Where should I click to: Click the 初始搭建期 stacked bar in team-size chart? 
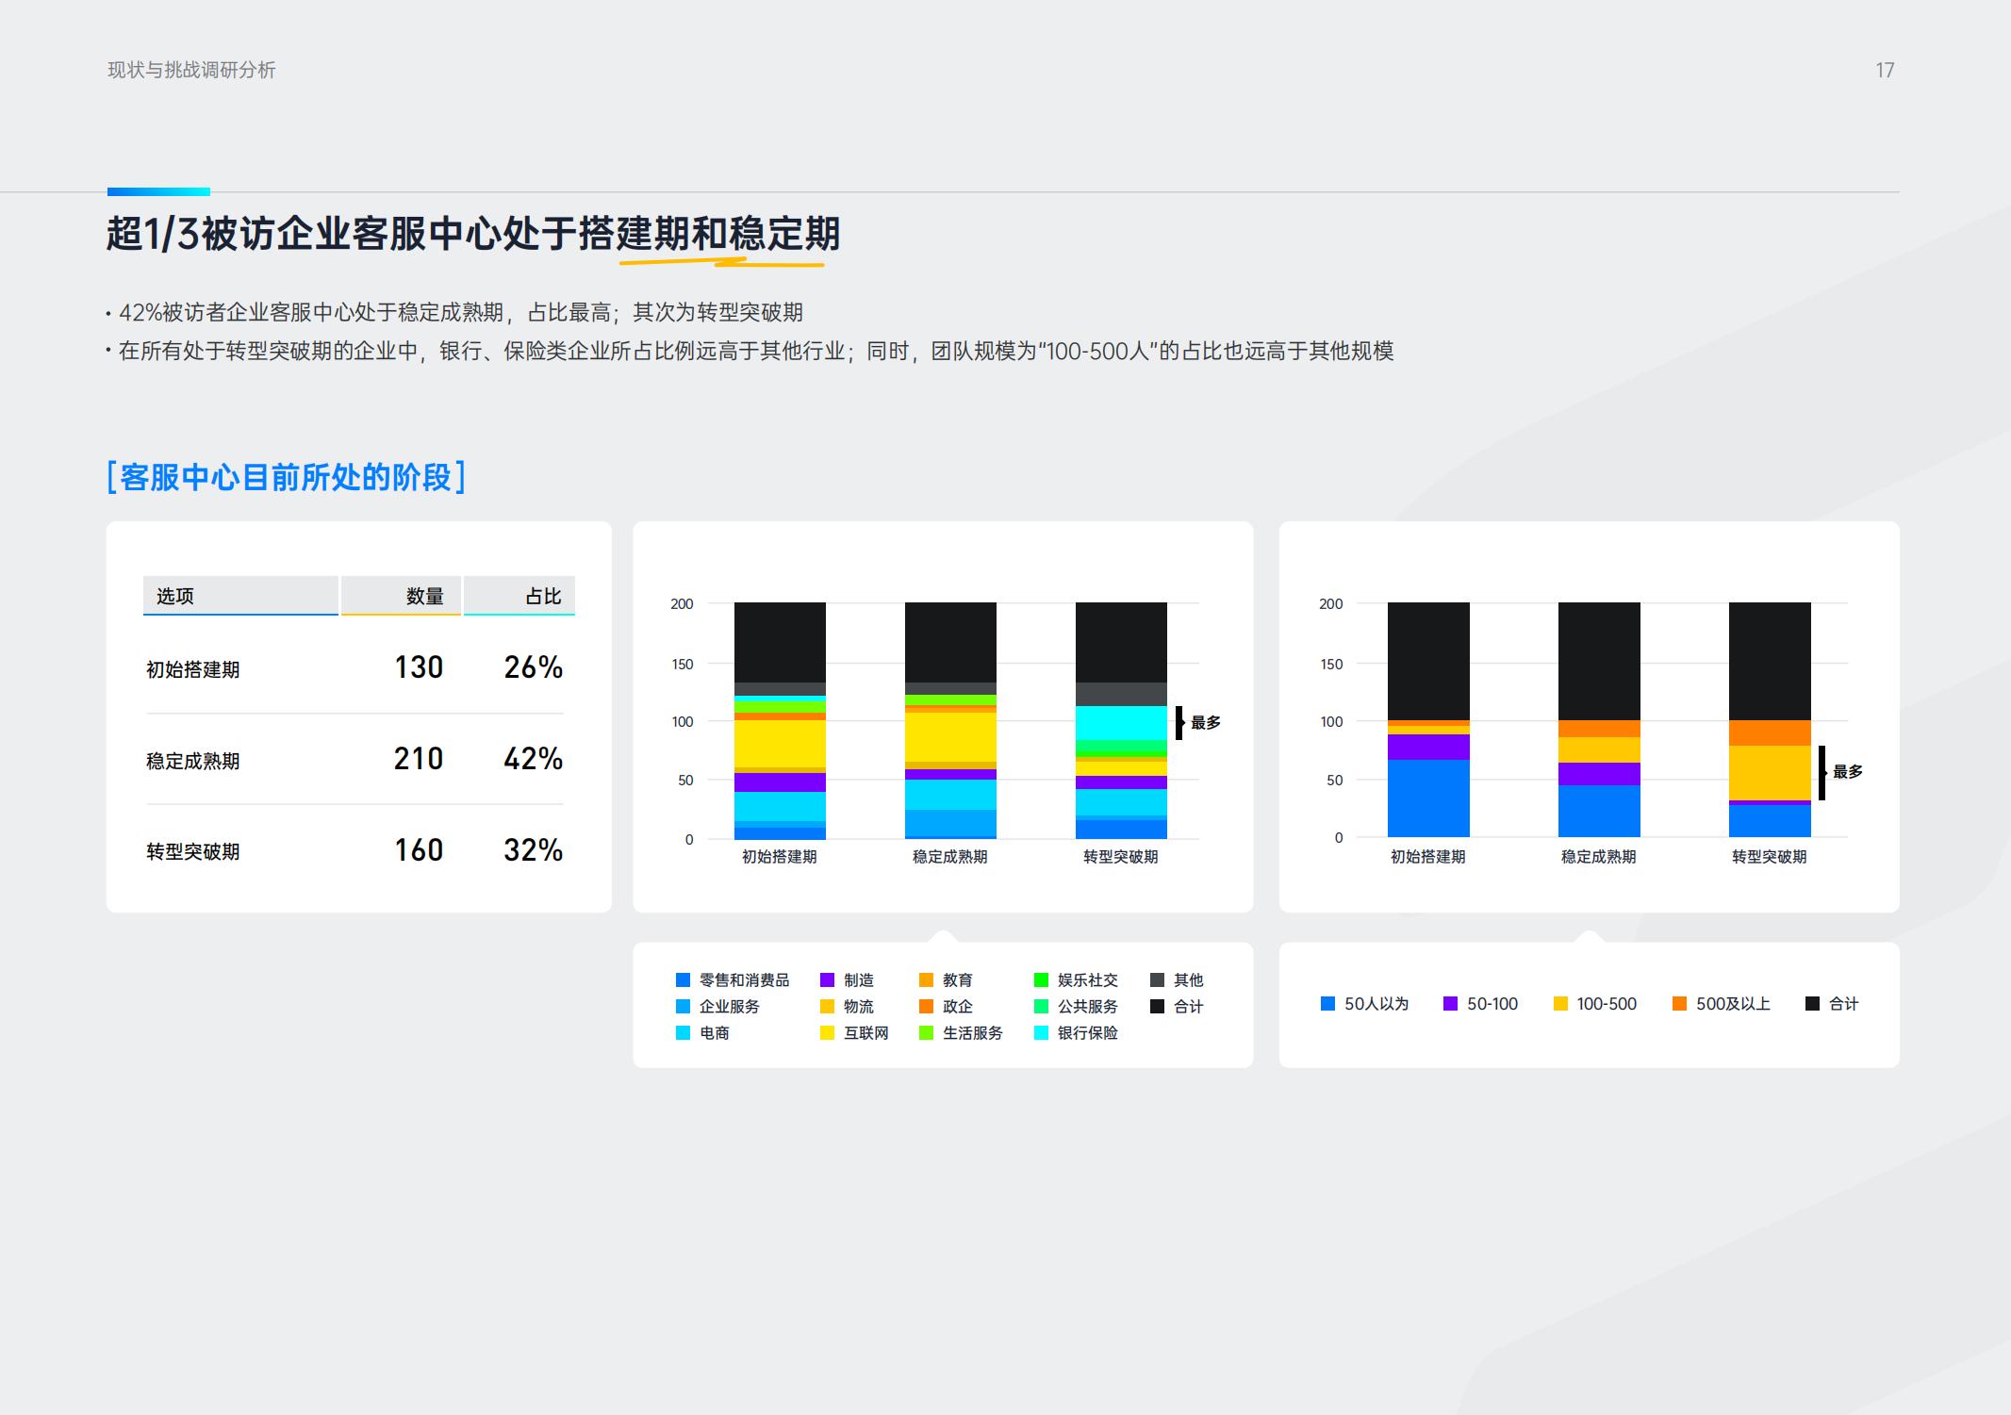1428,719
